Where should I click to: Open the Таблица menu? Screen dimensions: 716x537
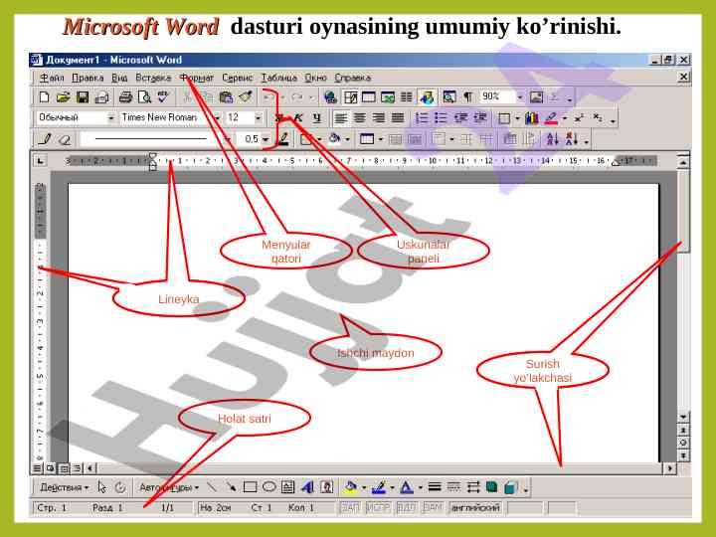click(278, 77)
